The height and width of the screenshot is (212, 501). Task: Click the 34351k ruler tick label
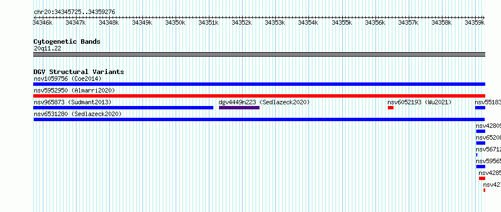point(209,22)
